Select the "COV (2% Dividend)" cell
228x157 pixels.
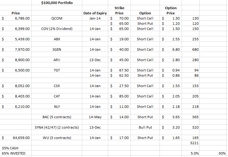(57, 29)
